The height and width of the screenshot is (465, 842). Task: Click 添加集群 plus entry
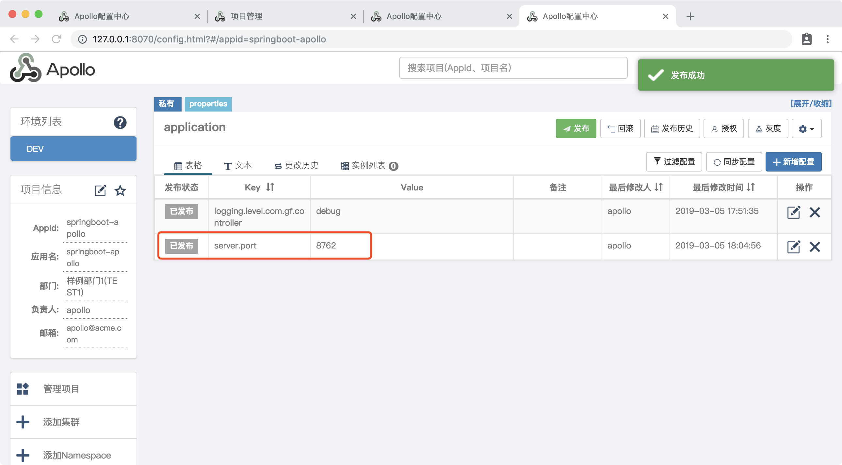(61, 422)
